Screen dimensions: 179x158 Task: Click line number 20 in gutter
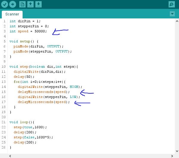point(4,117)
